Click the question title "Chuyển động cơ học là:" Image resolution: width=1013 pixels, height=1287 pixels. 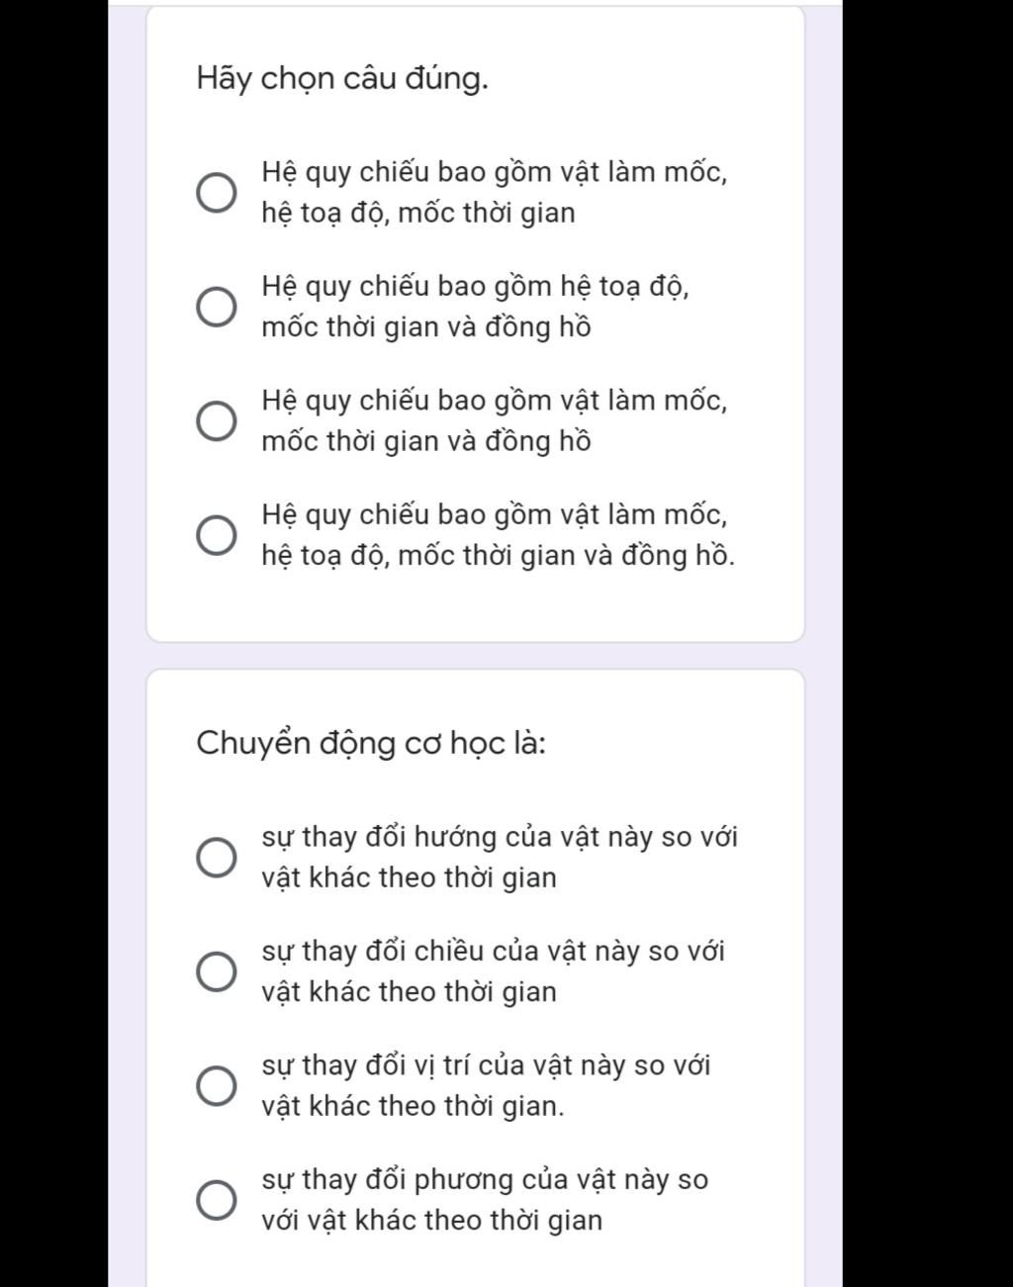click(x=371, y=742)
